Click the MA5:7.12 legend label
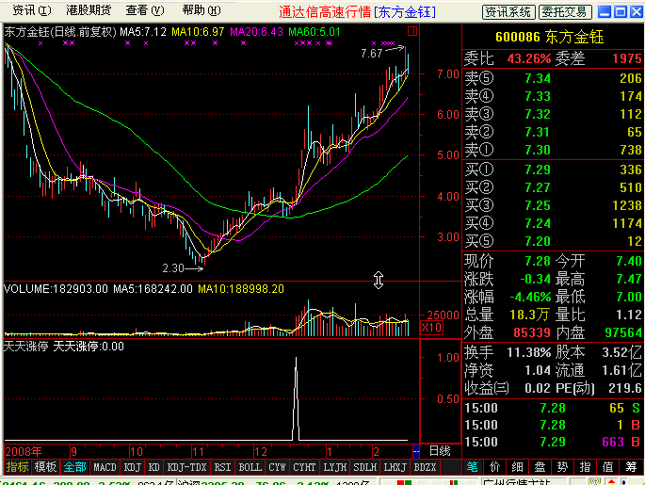 143,32
